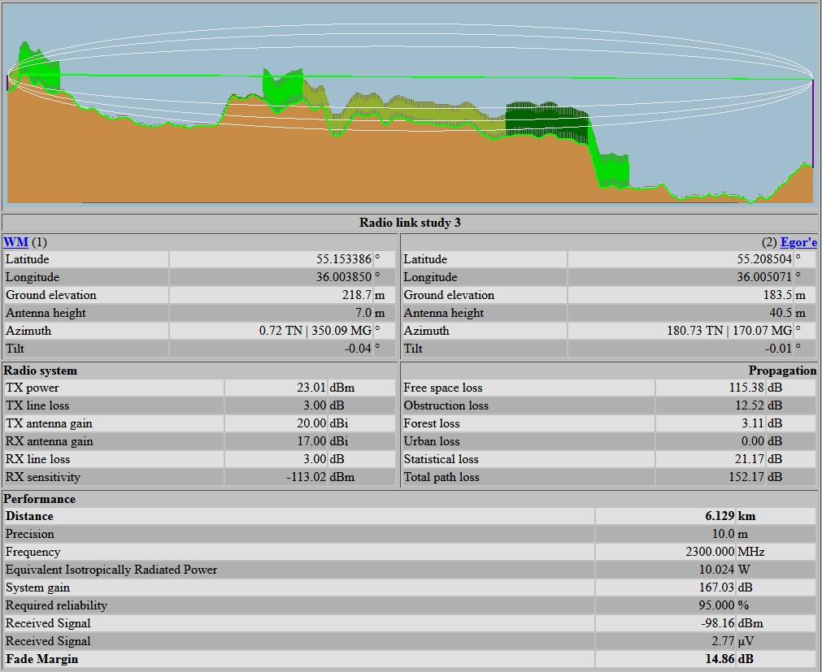The image size is (822, 672).
Task: Select the System gain 167.03 dB value
Action: coord(715,587)
